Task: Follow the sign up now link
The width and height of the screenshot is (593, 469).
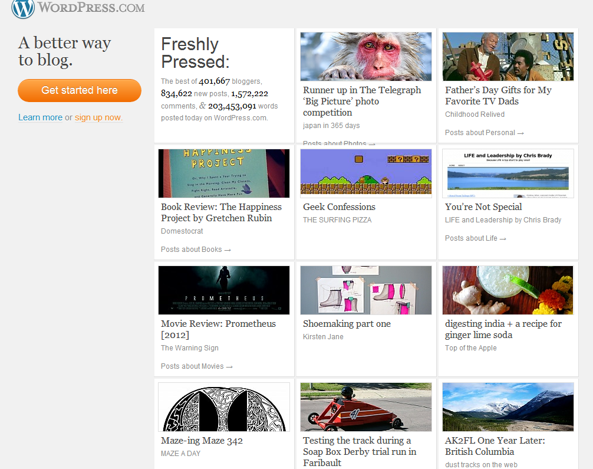Action: (98, 117)
